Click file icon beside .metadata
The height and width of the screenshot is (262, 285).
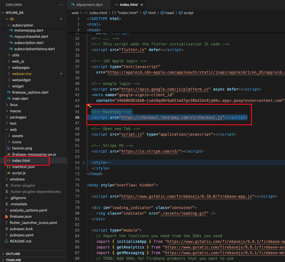point(7,204)
